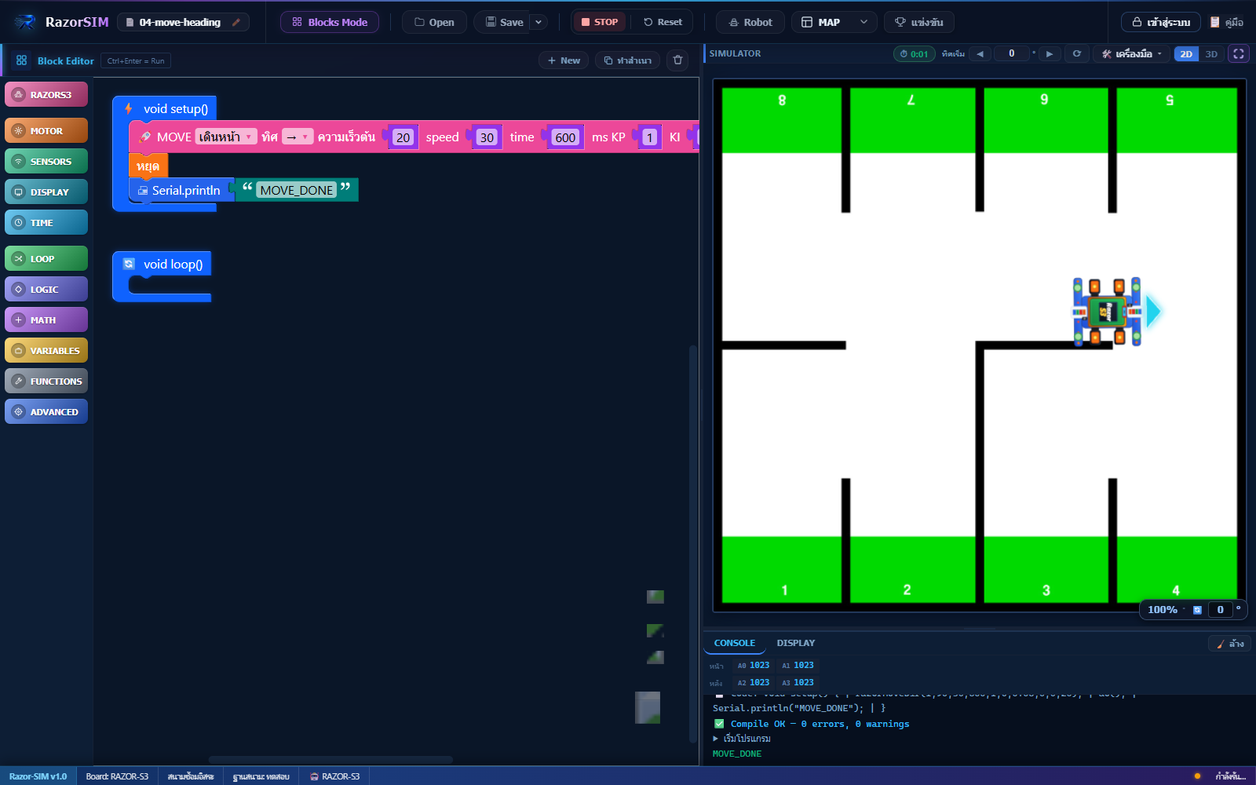Click the STOP button
The width and height of the screenshot is (1256, 785).
[600, 22]
